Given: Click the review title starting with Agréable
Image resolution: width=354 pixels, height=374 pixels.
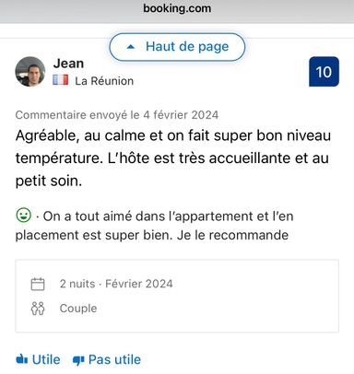Looking at the screenshot, I should [173, 158].
